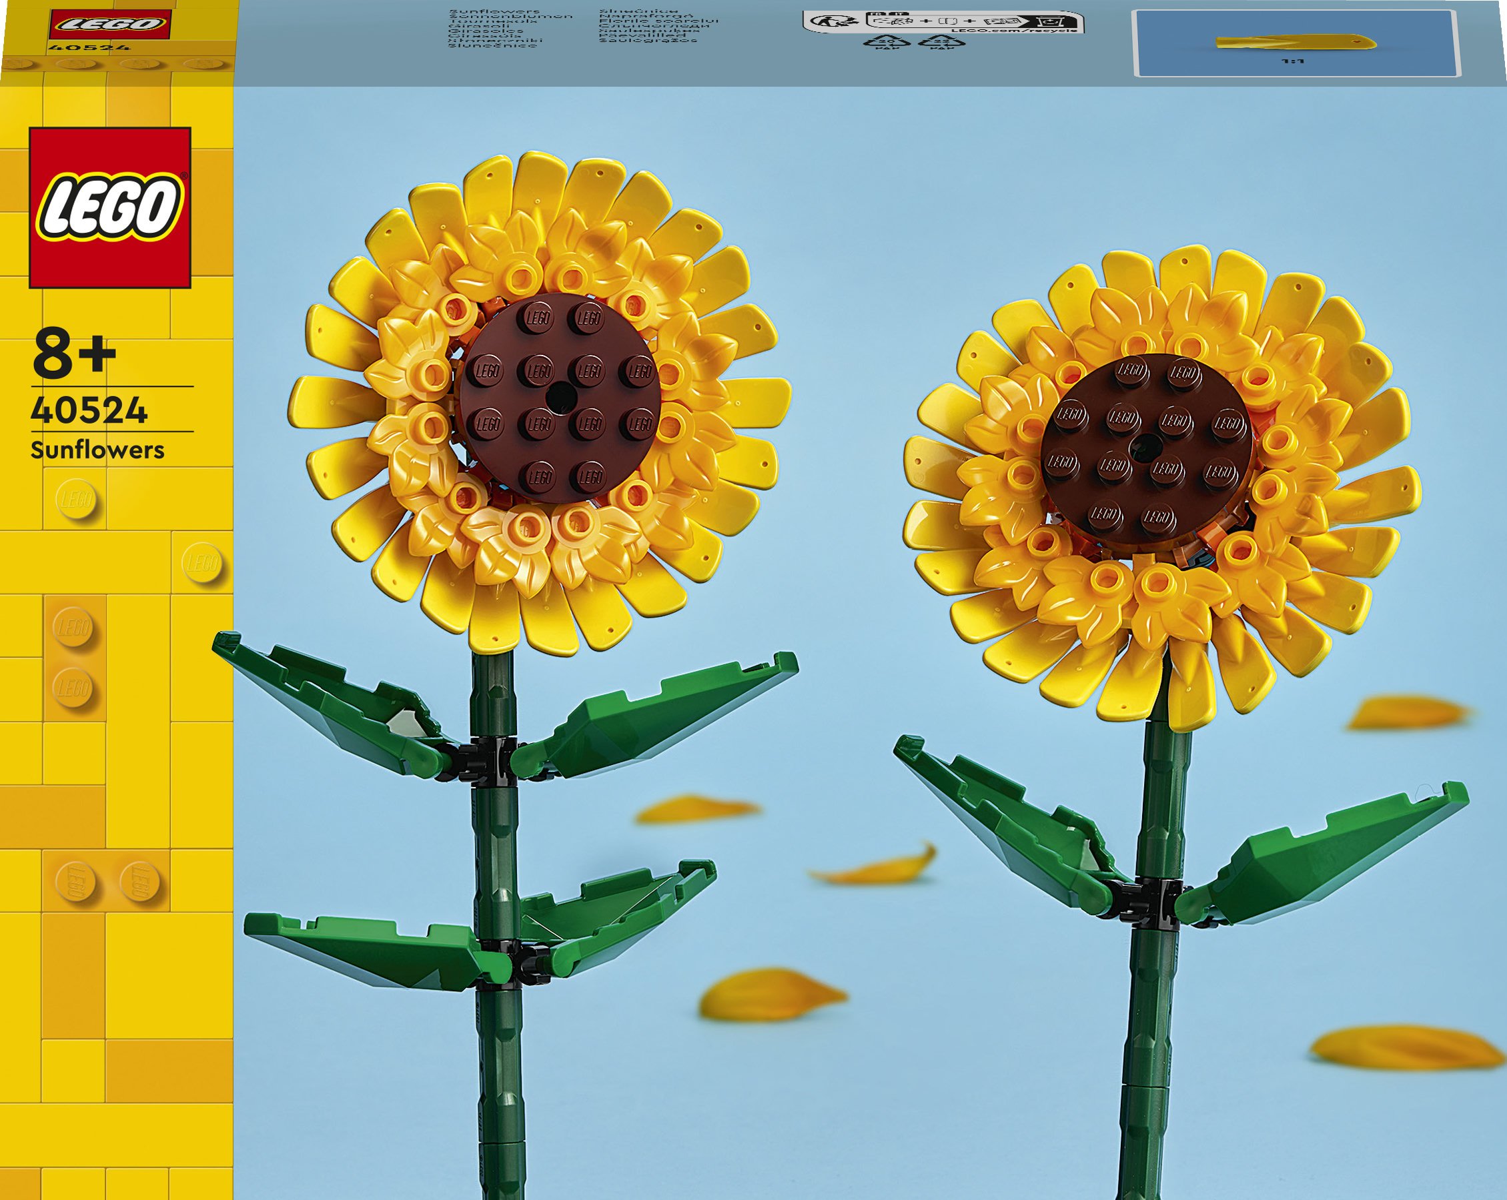Click the FR IT language tabs above recycling icons
The image size is (1507, 1200).
click(x=890, y=13)
